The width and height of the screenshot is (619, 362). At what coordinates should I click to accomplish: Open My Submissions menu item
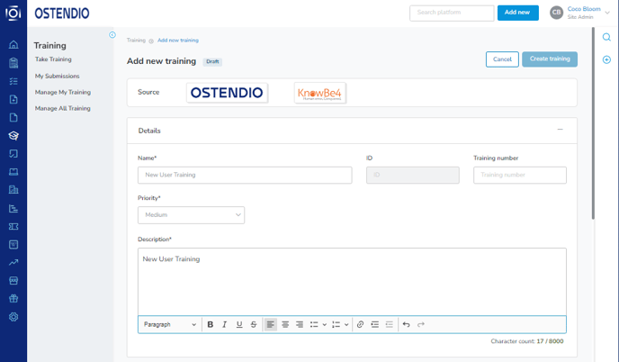pos(57,76)
